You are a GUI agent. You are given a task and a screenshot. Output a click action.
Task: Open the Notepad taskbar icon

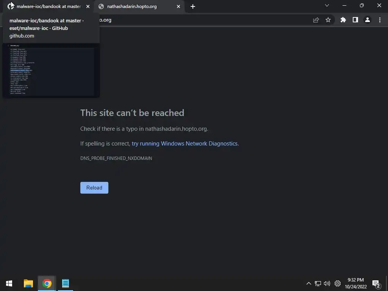(x=66, y=283)
